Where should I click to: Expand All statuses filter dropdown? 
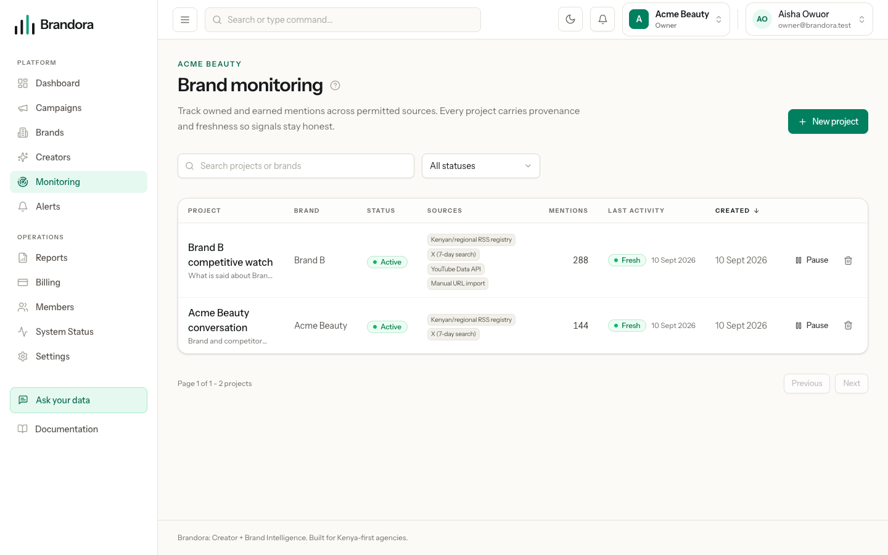[x=481, y=166]
